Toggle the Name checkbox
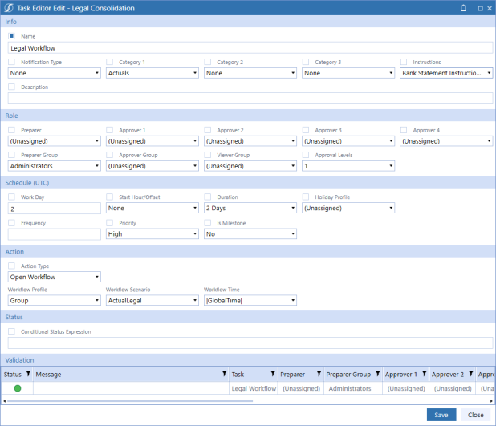496x426 pixels. 11,36
